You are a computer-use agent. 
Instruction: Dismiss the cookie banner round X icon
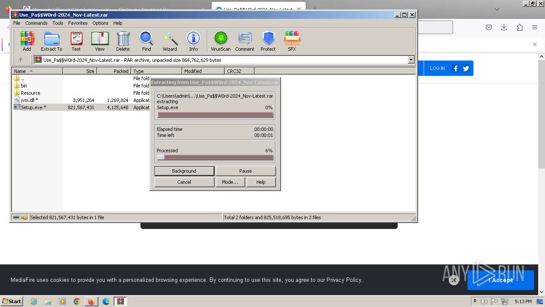(454, 280)
